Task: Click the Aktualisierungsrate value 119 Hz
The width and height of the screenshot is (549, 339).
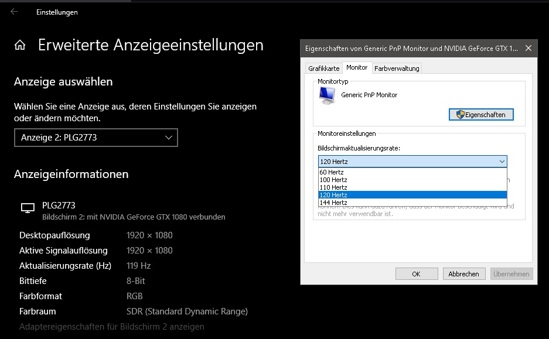Action: pos(138,266)
